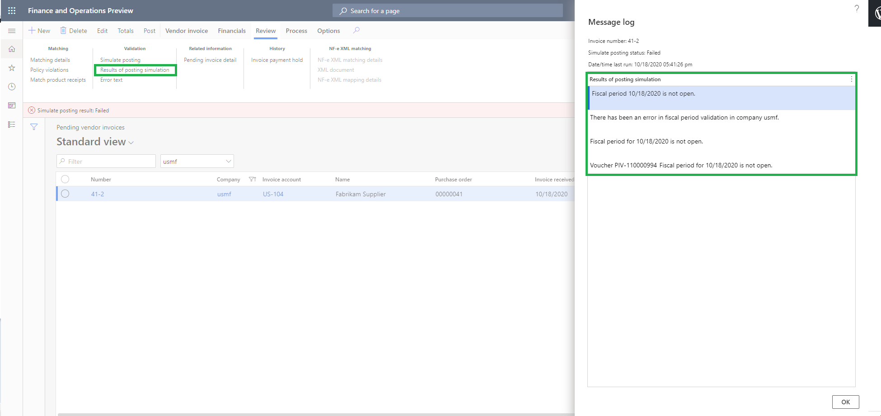
Task: Open the app launcher waffle icon
Action: click(12, 10)
